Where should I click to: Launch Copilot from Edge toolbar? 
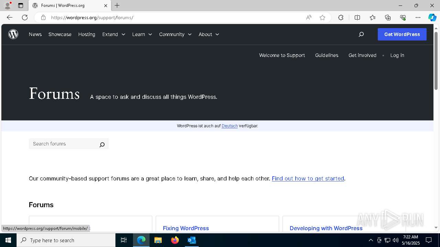[x=432, y=17]
